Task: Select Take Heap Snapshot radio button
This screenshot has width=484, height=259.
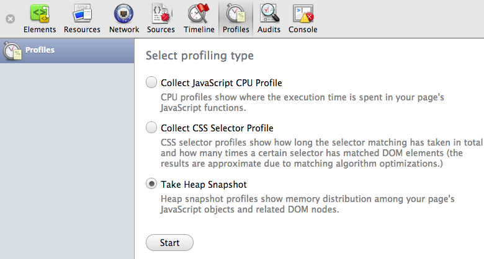Action: [x=151, y=184]
